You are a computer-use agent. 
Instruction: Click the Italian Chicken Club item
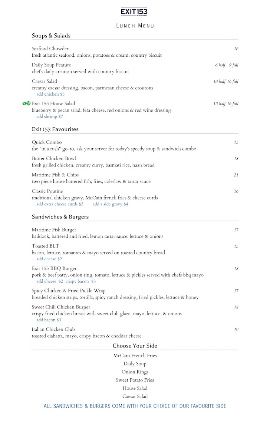click(x=53, y=329)
